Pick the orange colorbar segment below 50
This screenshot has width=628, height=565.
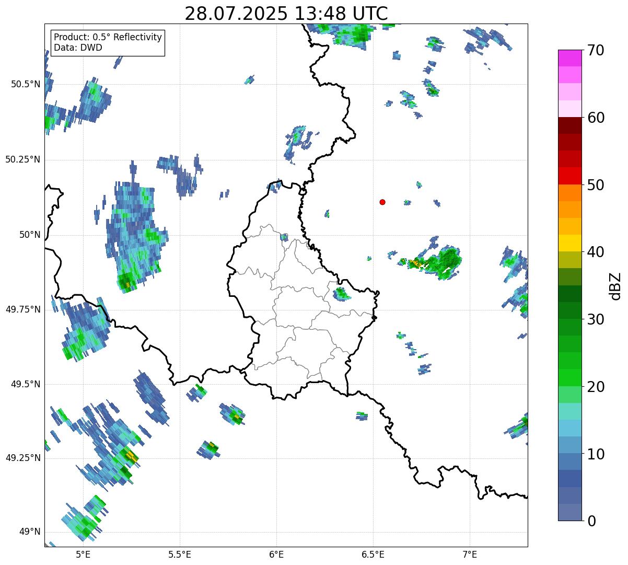[x=570, y=193]
